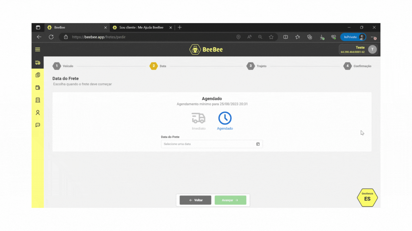
Task: Click the T user avatar
Action: pos(372,50)
